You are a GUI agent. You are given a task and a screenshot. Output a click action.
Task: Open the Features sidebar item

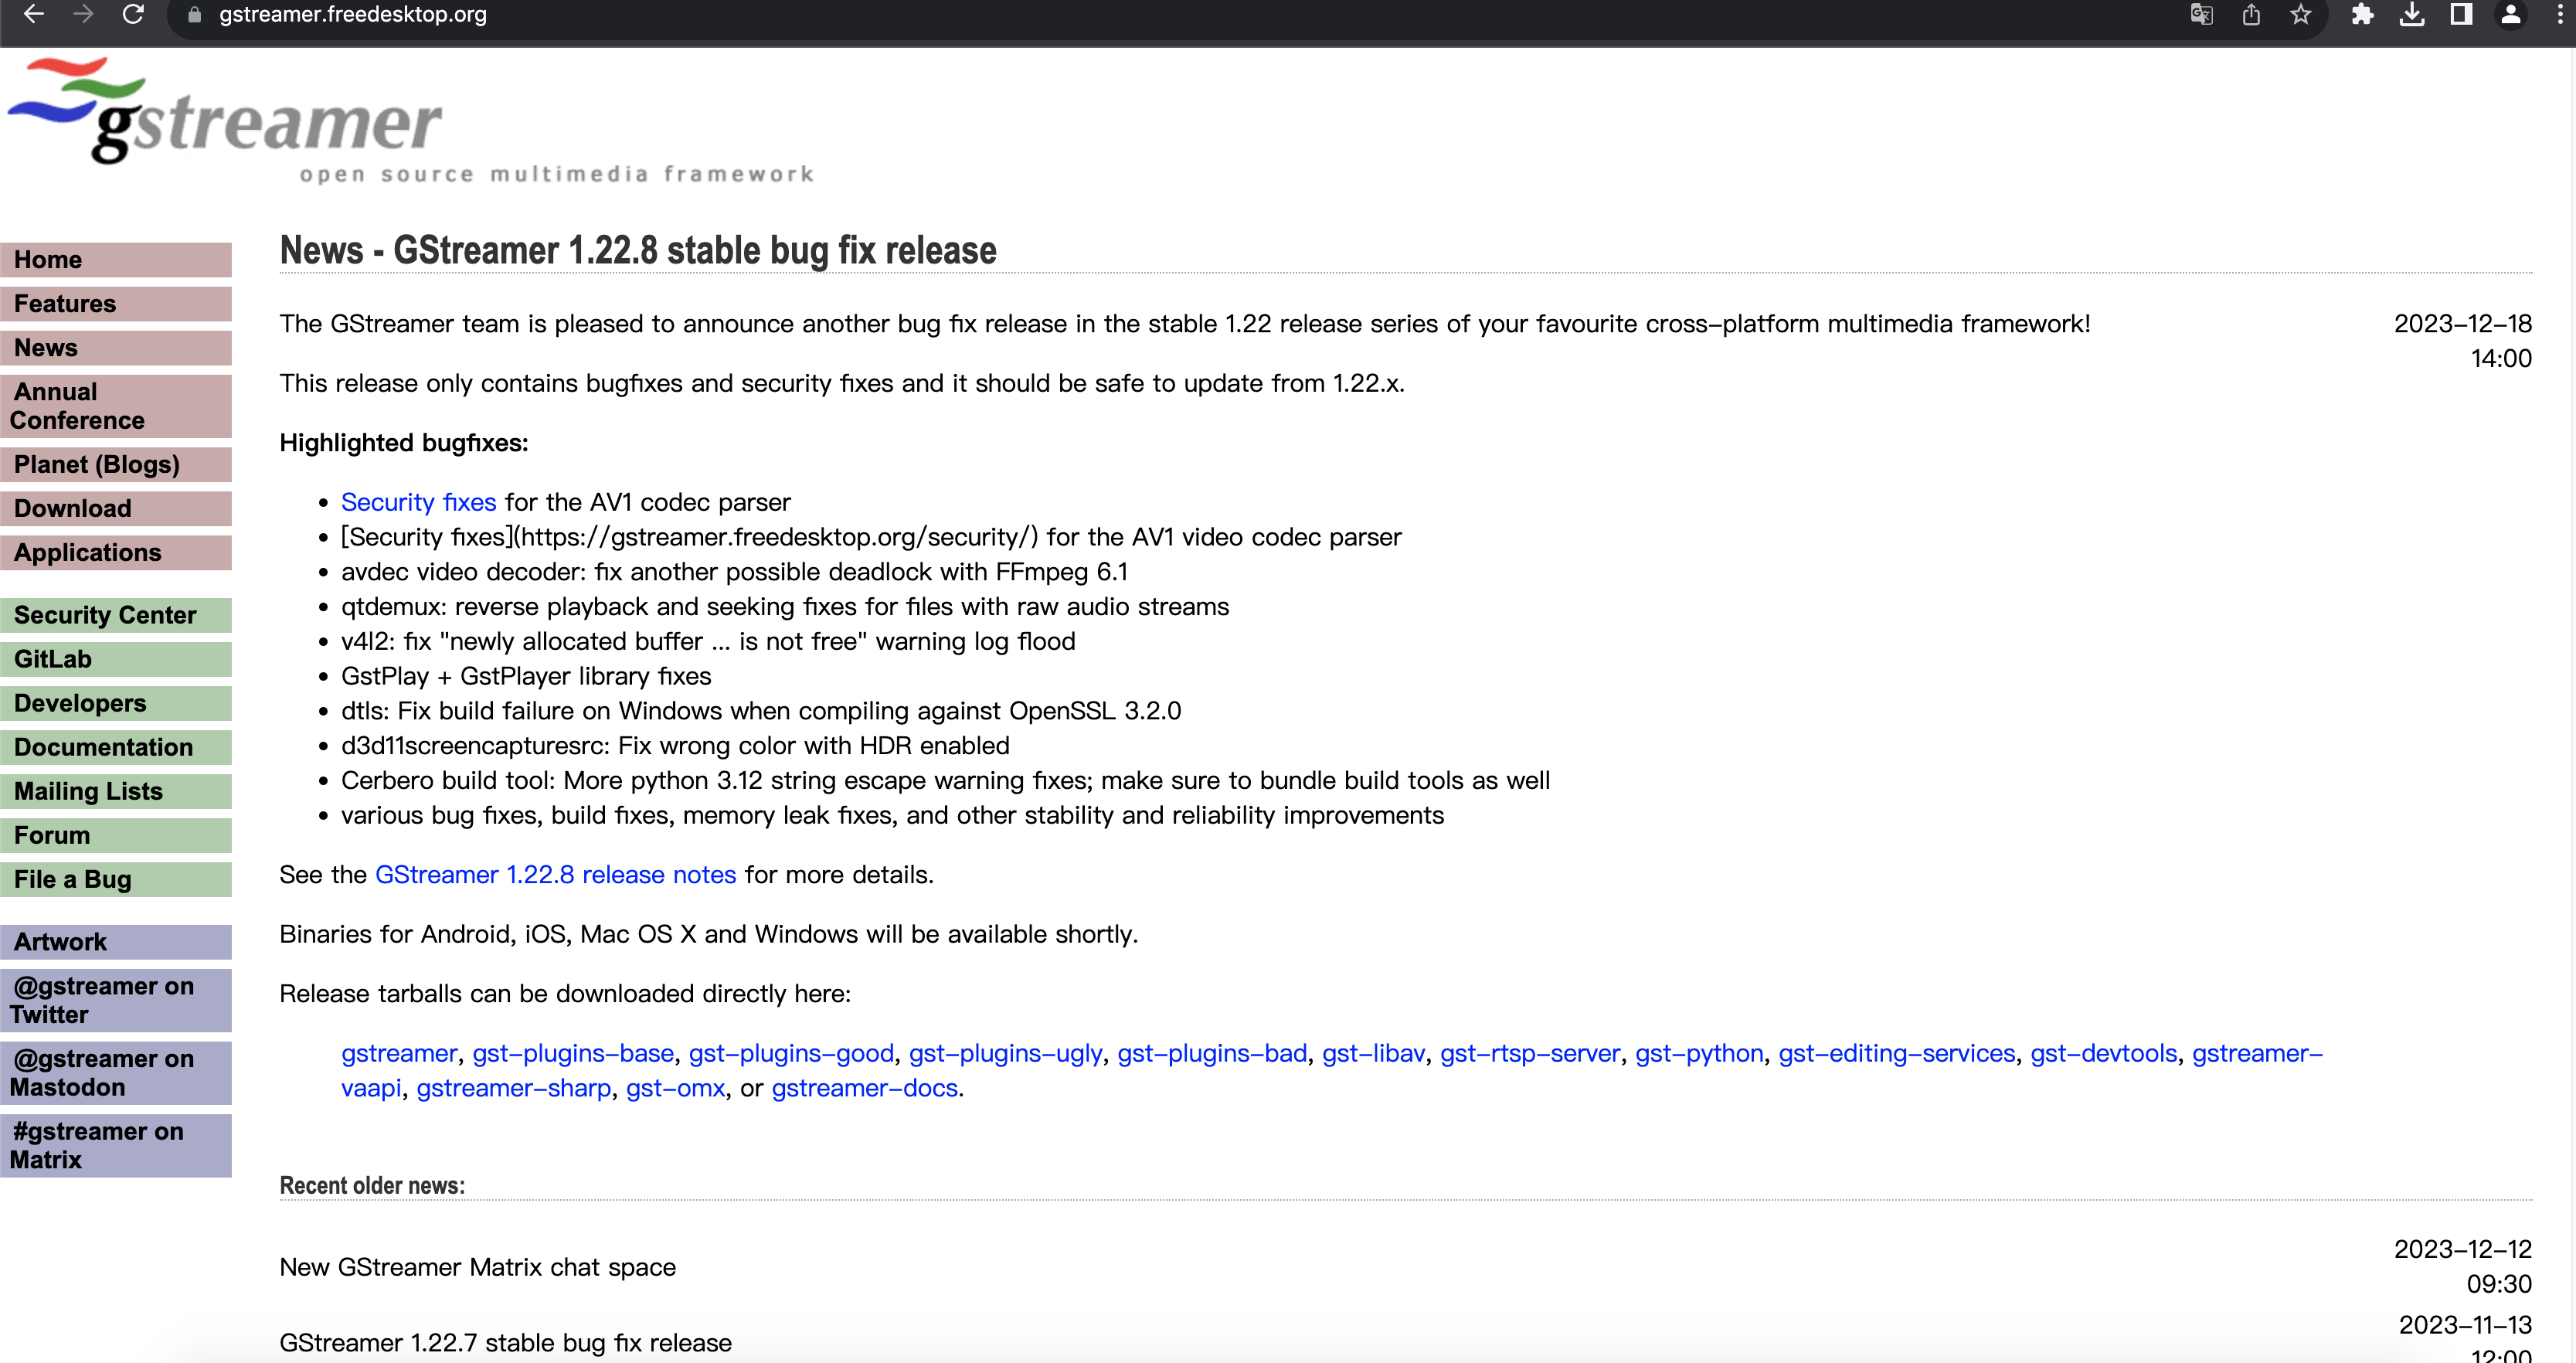(116, 304)
